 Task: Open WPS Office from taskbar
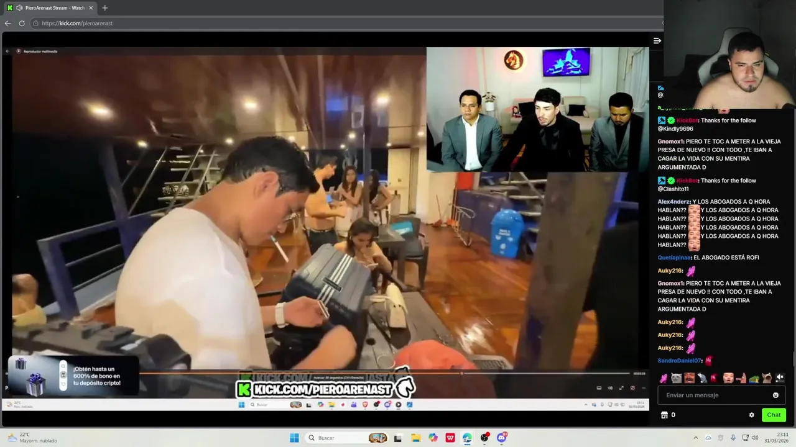pyautogui.click(x=450, y=438)
